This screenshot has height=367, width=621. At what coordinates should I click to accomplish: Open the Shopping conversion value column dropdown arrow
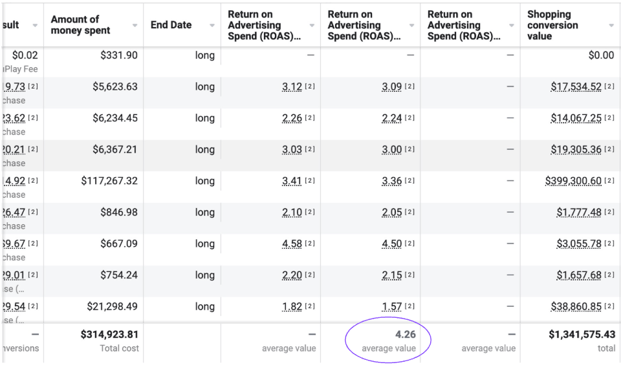611,26
